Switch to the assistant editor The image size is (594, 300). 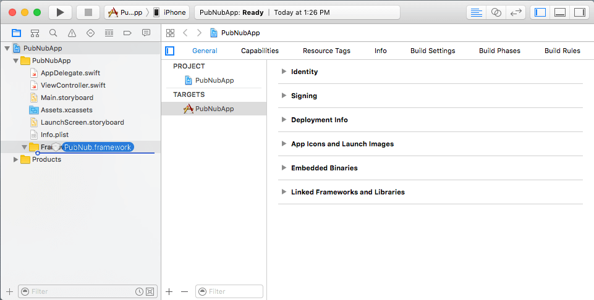click(496, 12)
